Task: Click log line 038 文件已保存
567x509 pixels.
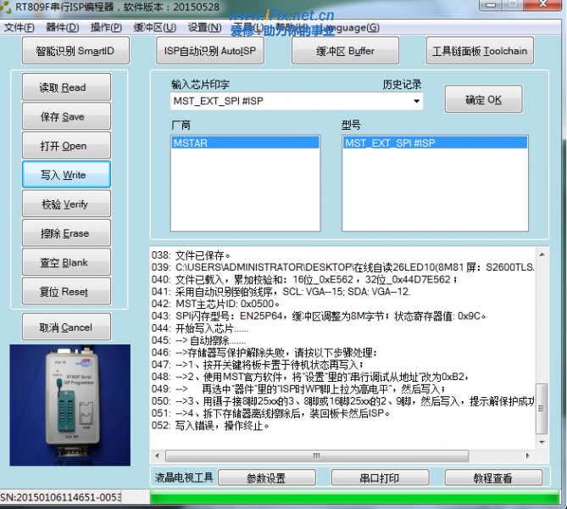Action: click(191, 255)
